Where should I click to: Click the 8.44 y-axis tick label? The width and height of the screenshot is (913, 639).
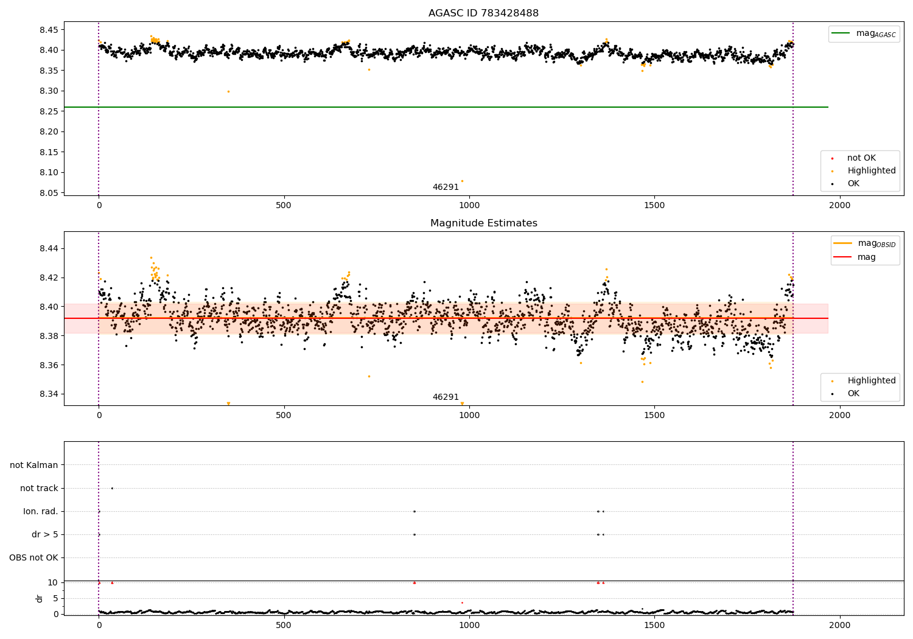click(x=48, y=248)
